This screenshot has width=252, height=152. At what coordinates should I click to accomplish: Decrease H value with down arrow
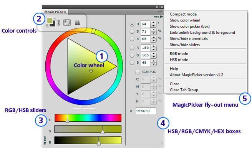tap(153, 26)
